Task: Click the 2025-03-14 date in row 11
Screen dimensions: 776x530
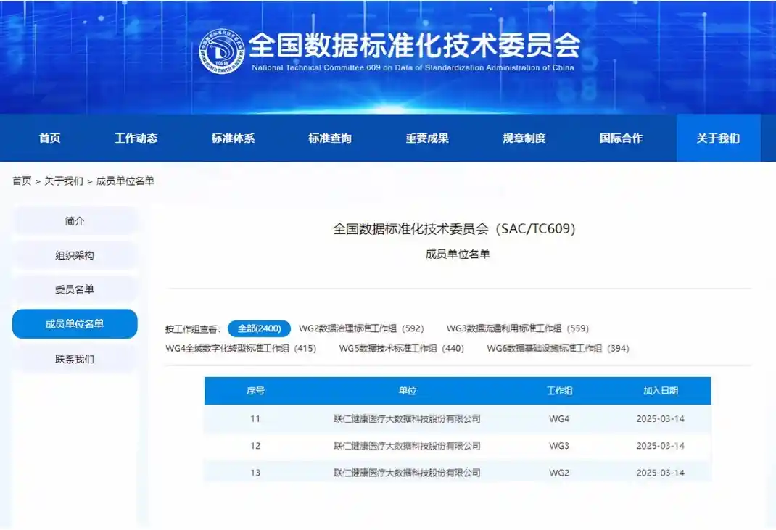Action: pyautogui.click(x=660, y=418)
